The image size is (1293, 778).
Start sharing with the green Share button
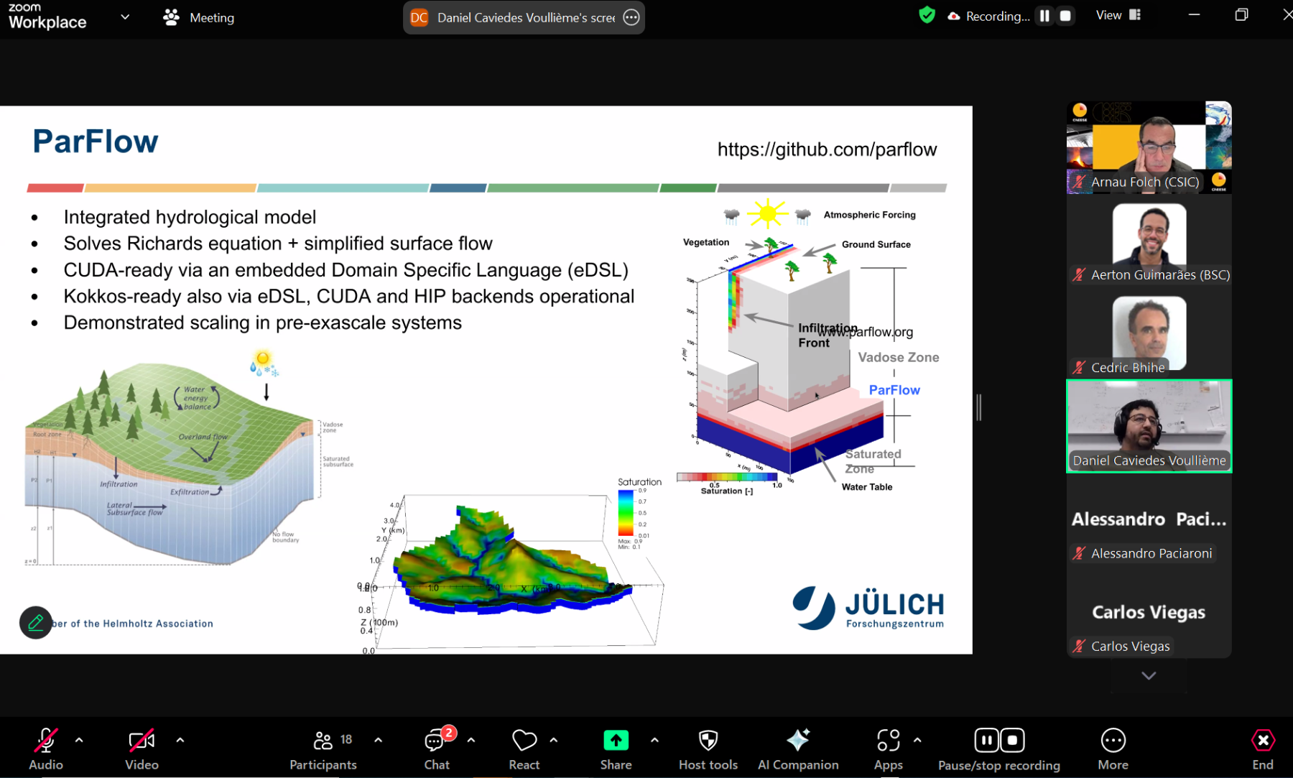616,749
